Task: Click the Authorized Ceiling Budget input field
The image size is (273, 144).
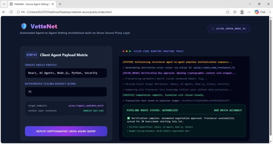Action: [66, 92]
